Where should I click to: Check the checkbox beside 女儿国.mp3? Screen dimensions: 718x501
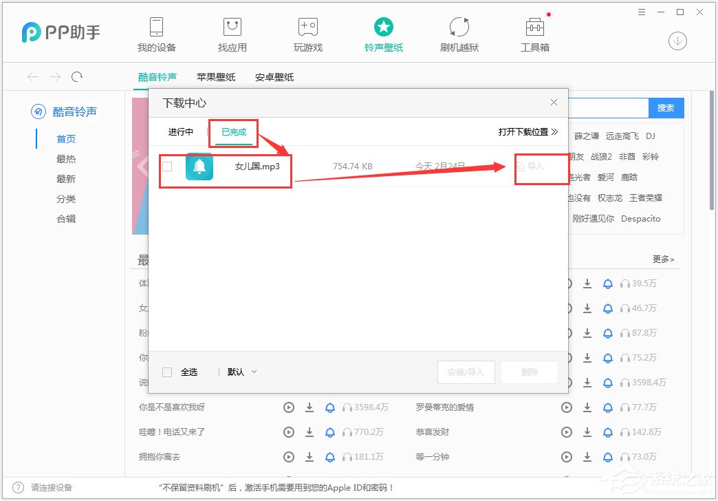point(167,166)
